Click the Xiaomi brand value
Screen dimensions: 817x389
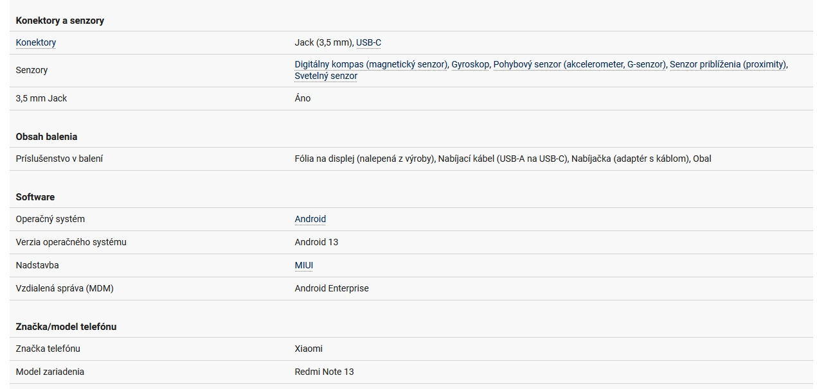[309, 349]
